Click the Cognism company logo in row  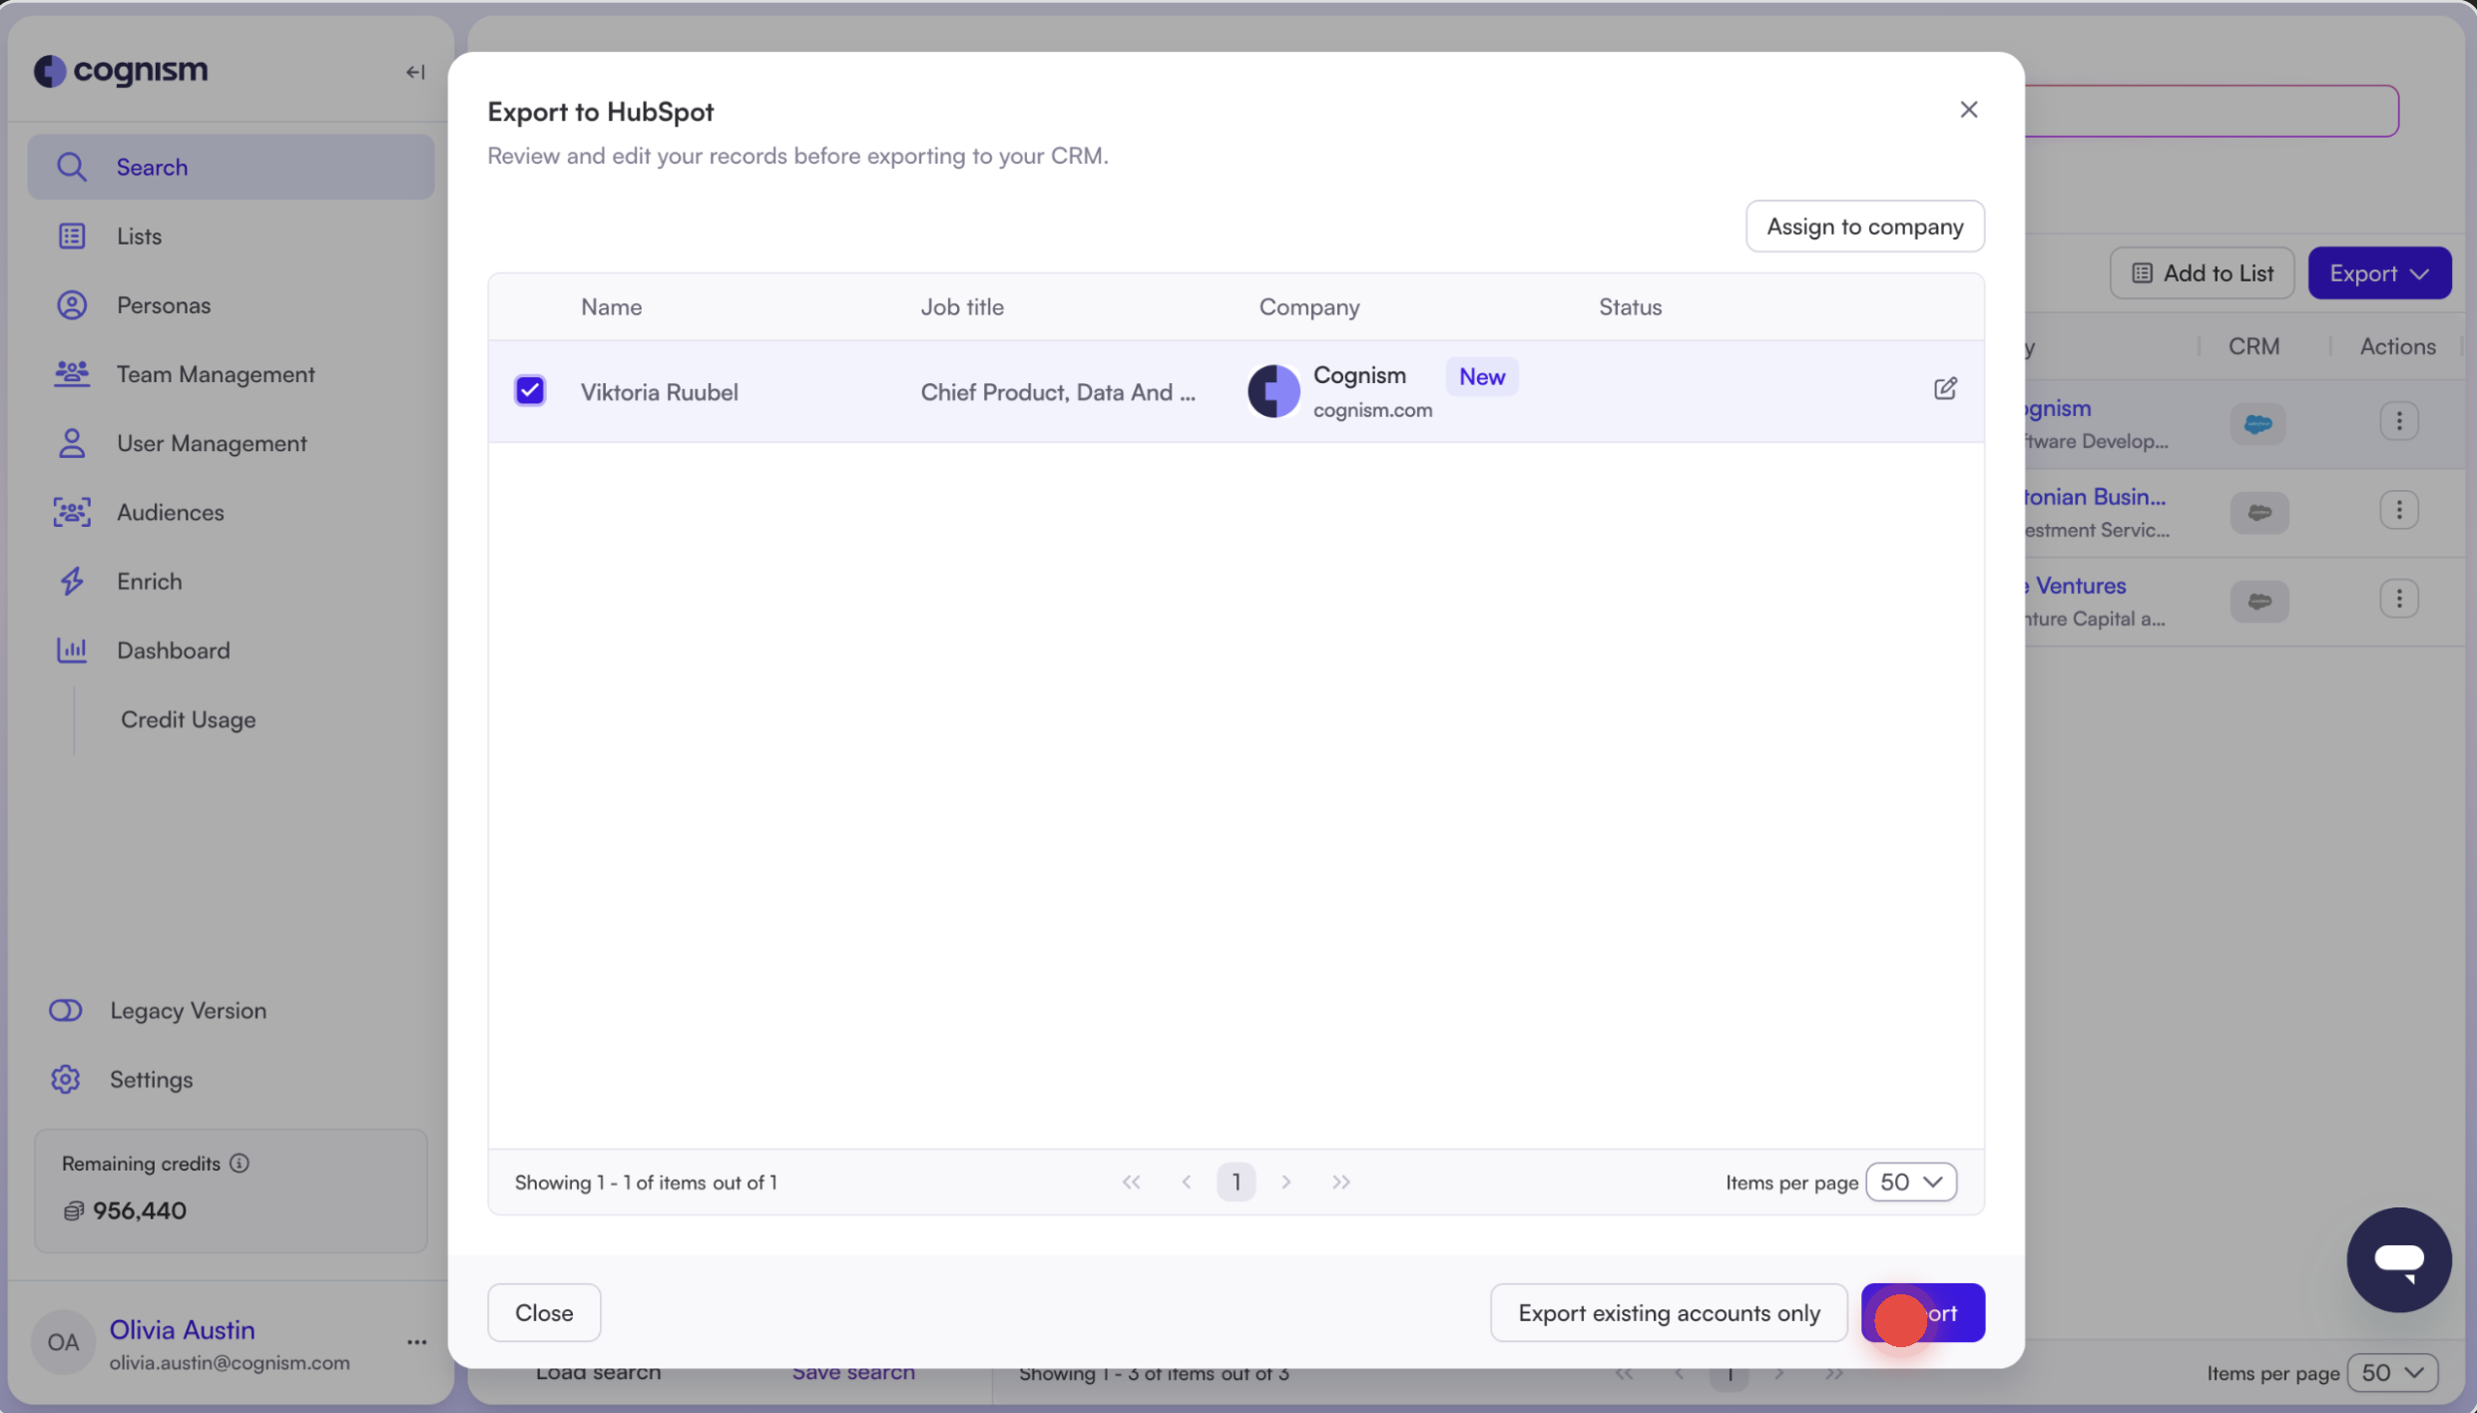1273,391
